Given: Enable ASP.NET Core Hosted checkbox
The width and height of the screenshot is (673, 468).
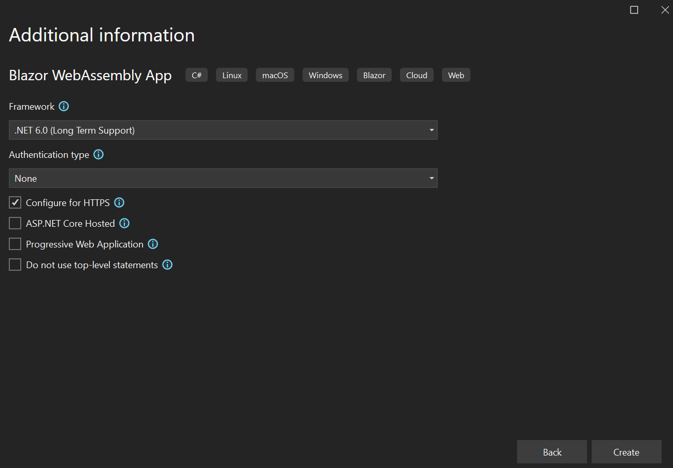Looking at the screenshot, I should (x=15, y=223).
